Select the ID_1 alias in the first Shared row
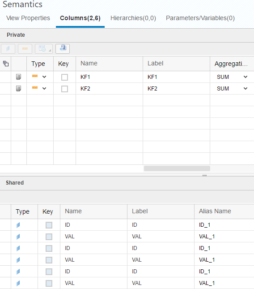 (204, 225)
